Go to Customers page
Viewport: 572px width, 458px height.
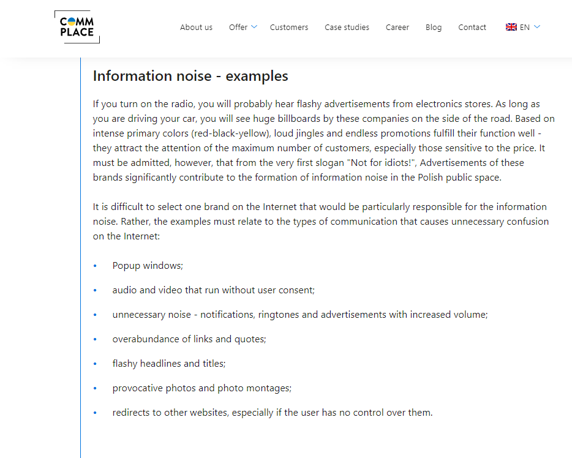pos(289,28)
